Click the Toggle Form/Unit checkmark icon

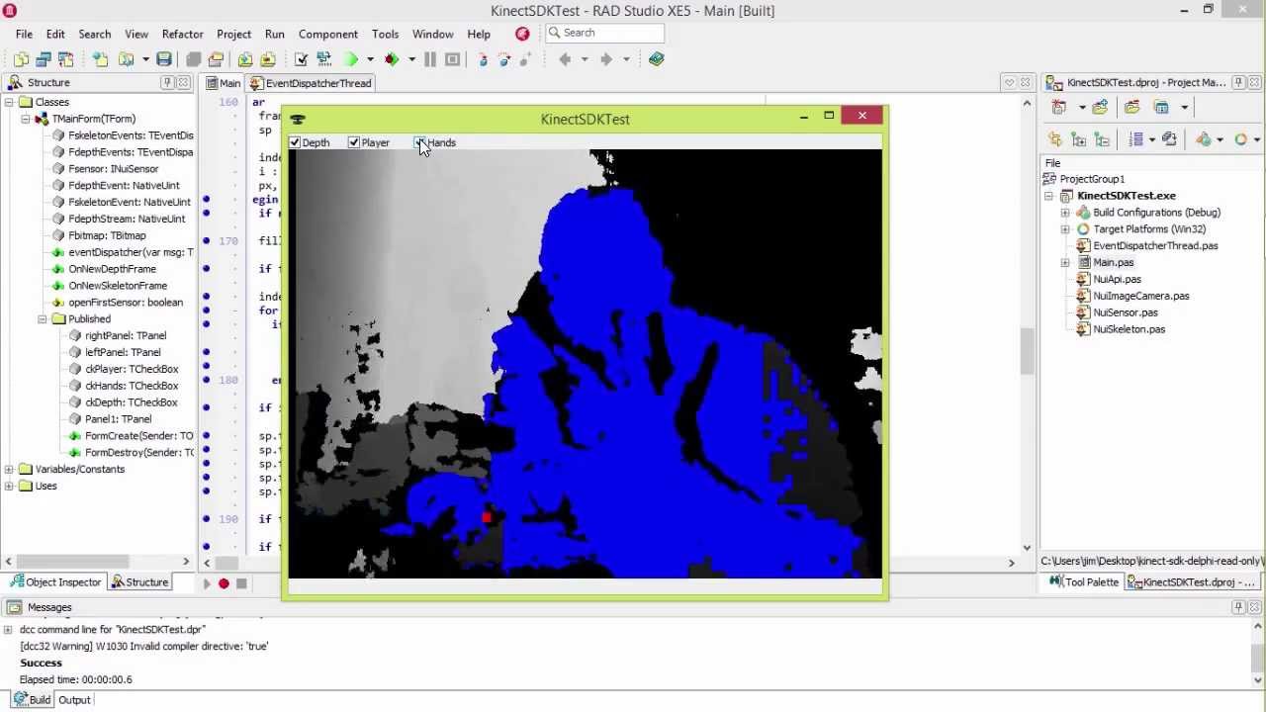[302, 59]
